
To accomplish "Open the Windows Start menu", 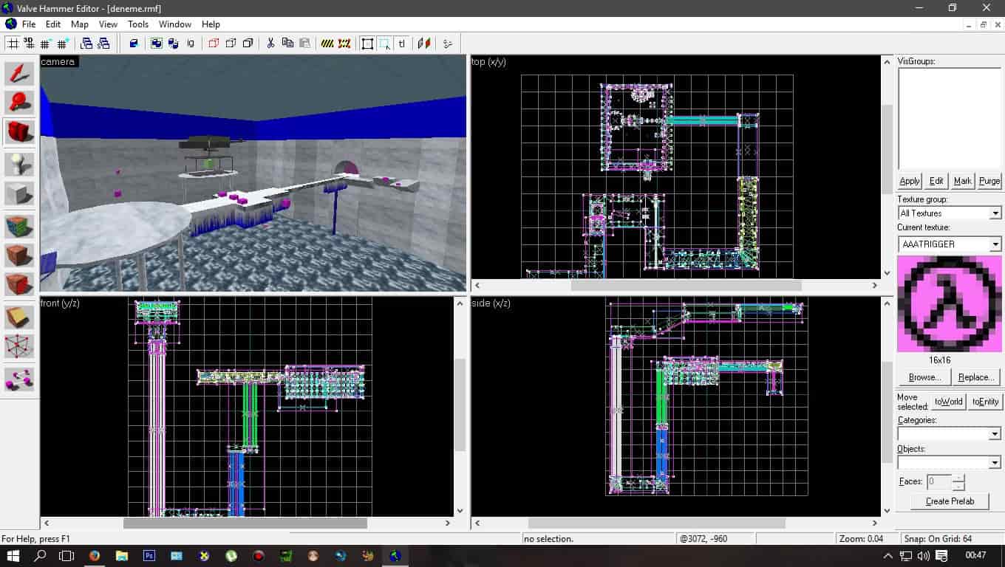I will tap(13, 555).
